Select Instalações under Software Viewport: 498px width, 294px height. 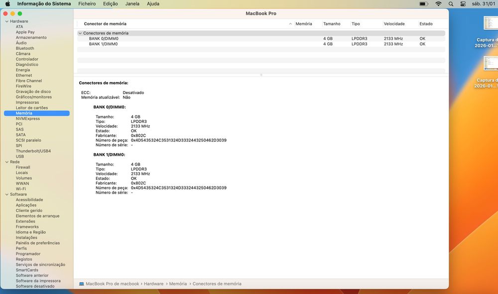point(26,238)
